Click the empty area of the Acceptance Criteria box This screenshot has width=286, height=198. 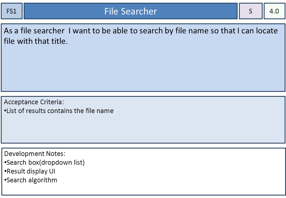pyautogui.click(x=143, y=130)
